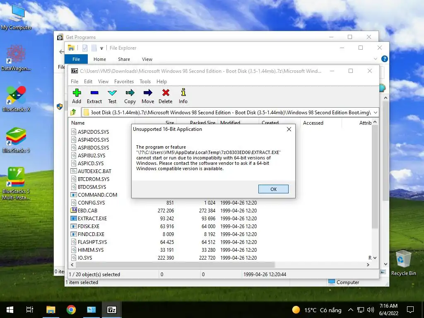Open the Tools menu in 7-Zip
Image resolution: width=424 pixels, height=318 pixels.
click(x=145, y=82)
